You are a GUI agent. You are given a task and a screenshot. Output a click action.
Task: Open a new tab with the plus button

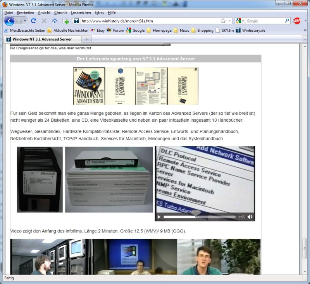(86, 39)
